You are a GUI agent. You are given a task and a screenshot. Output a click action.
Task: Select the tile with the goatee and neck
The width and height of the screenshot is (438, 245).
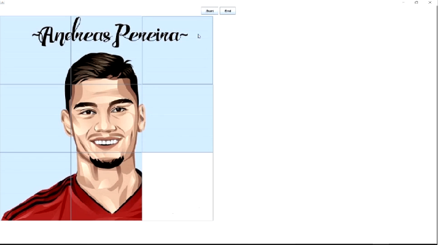[x=106, y=187]
